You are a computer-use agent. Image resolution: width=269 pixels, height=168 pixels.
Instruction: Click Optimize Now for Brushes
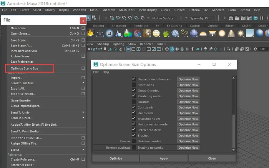click(188, 136)
